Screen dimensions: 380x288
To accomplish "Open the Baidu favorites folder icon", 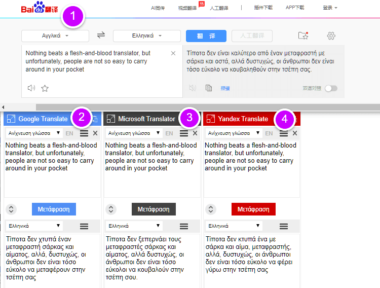I will 303,35.
